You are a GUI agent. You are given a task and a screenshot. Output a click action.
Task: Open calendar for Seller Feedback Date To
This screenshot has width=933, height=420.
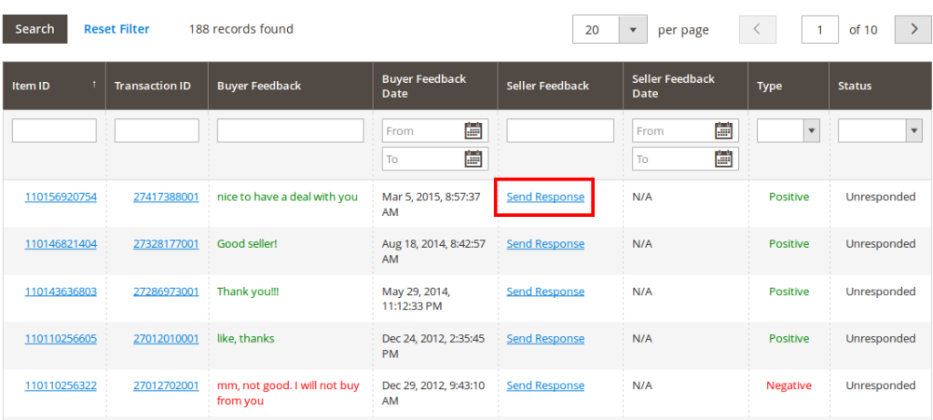tap(723, 159)
